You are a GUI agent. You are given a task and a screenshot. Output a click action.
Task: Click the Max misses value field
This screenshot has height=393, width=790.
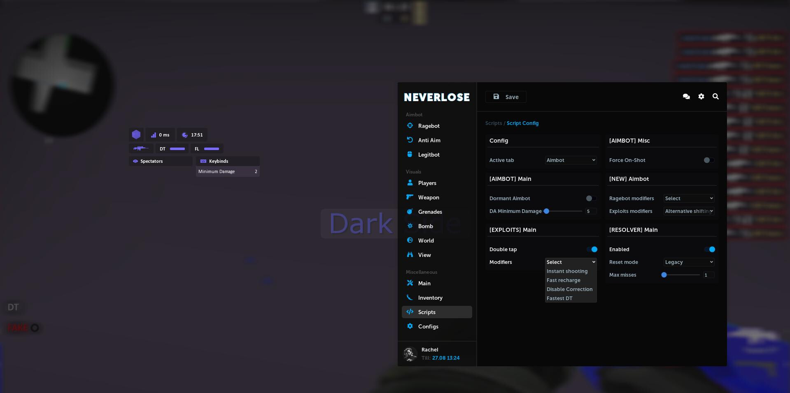point(708,275)
